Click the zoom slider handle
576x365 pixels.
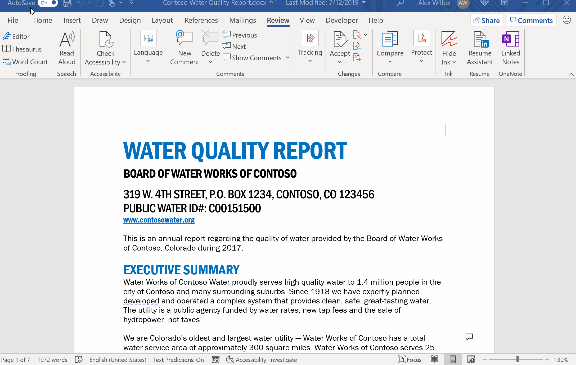click(517, 359)
